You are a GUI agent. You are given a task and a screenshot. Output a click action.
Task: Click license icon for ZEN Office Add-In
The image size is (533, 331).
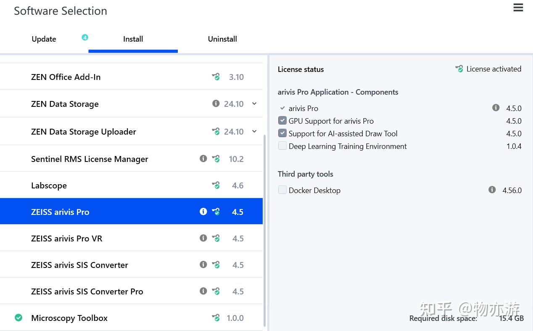(216, 77)
